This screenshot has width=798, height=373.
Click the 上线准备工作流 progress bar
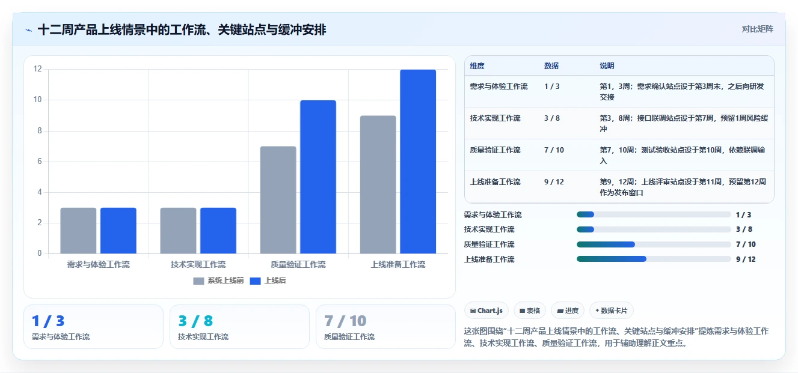(654, 259)
